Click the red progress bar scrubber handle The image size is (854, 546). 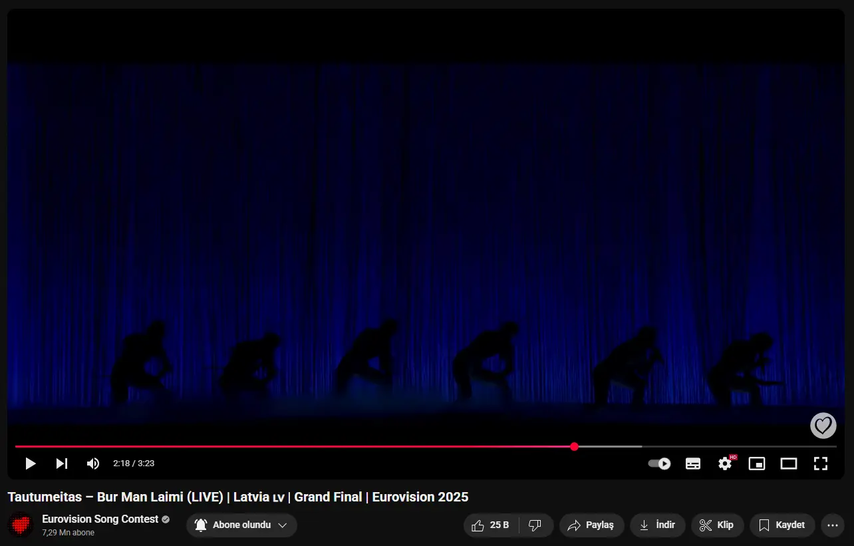(575, 446)
